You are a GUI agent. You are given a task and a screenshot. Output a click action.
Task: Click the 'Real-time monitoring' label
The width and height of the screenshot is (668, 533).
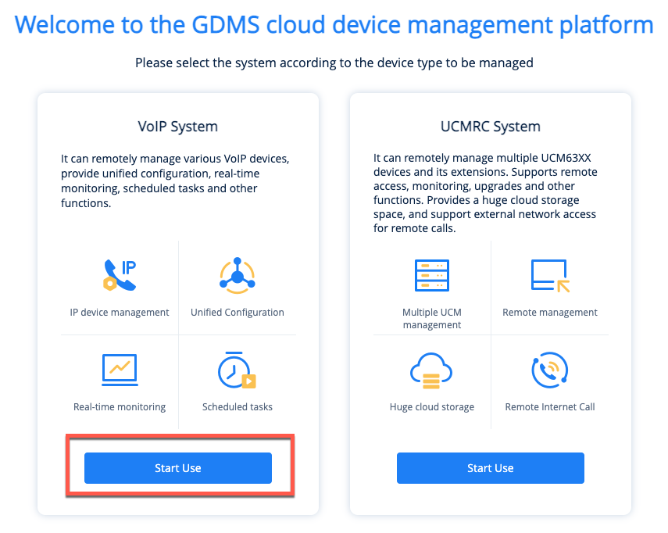[x=120, y=407]
